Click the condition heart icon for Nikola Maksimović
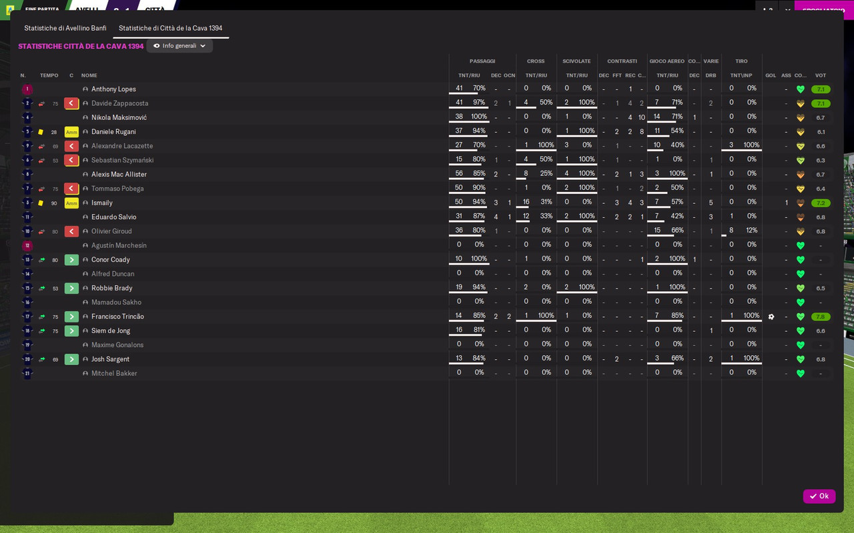 click(x=801, y=118)
